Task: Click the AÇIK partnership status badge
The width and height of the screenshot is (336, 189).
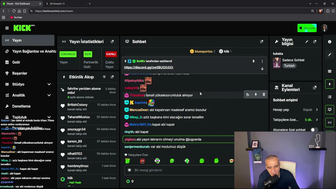Action: point(88,54)
